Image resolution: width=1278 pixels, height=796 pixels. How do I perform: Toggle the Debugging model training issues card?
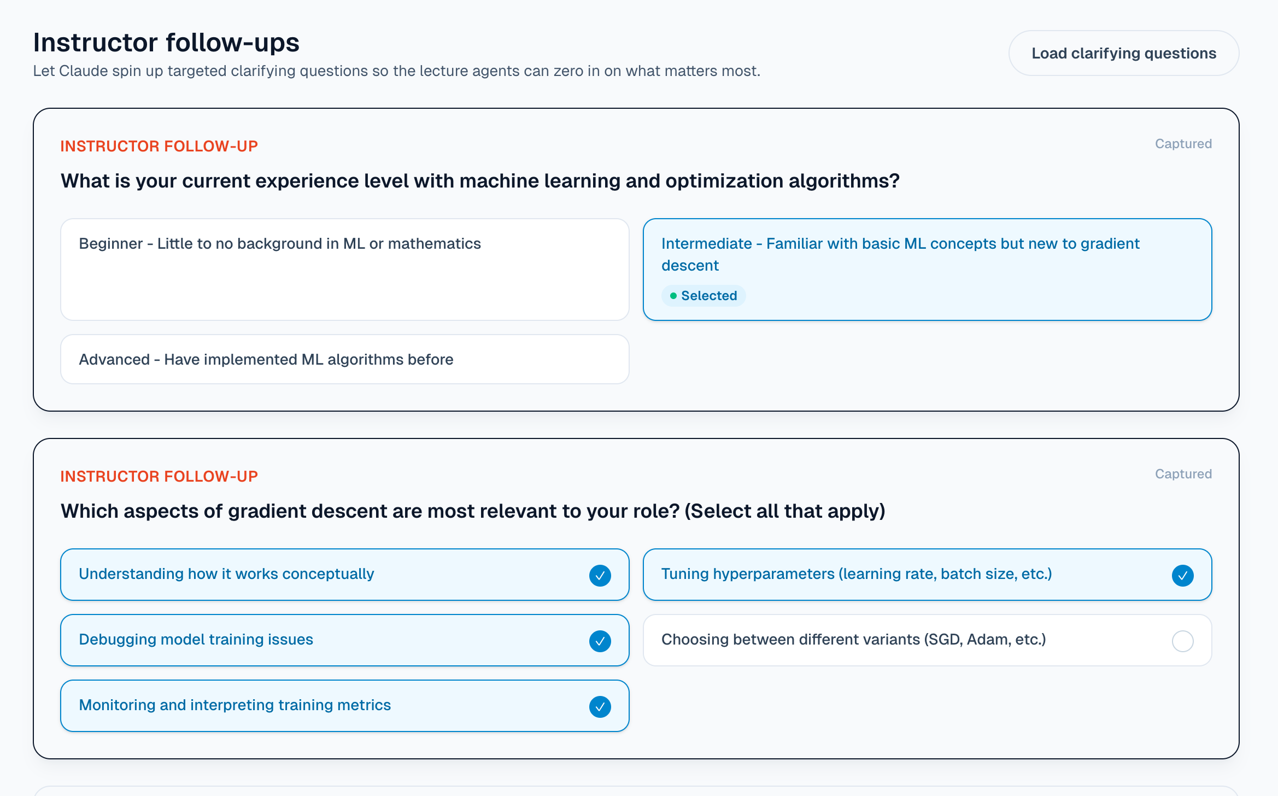tap(196, 640)
